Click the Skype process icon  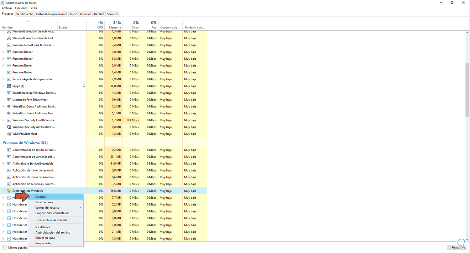9,86
